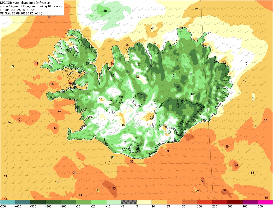Screen dimensions: 273x208
Task: Click the '300' legend label
Action: pyautogui.click(x=230, y=206)
